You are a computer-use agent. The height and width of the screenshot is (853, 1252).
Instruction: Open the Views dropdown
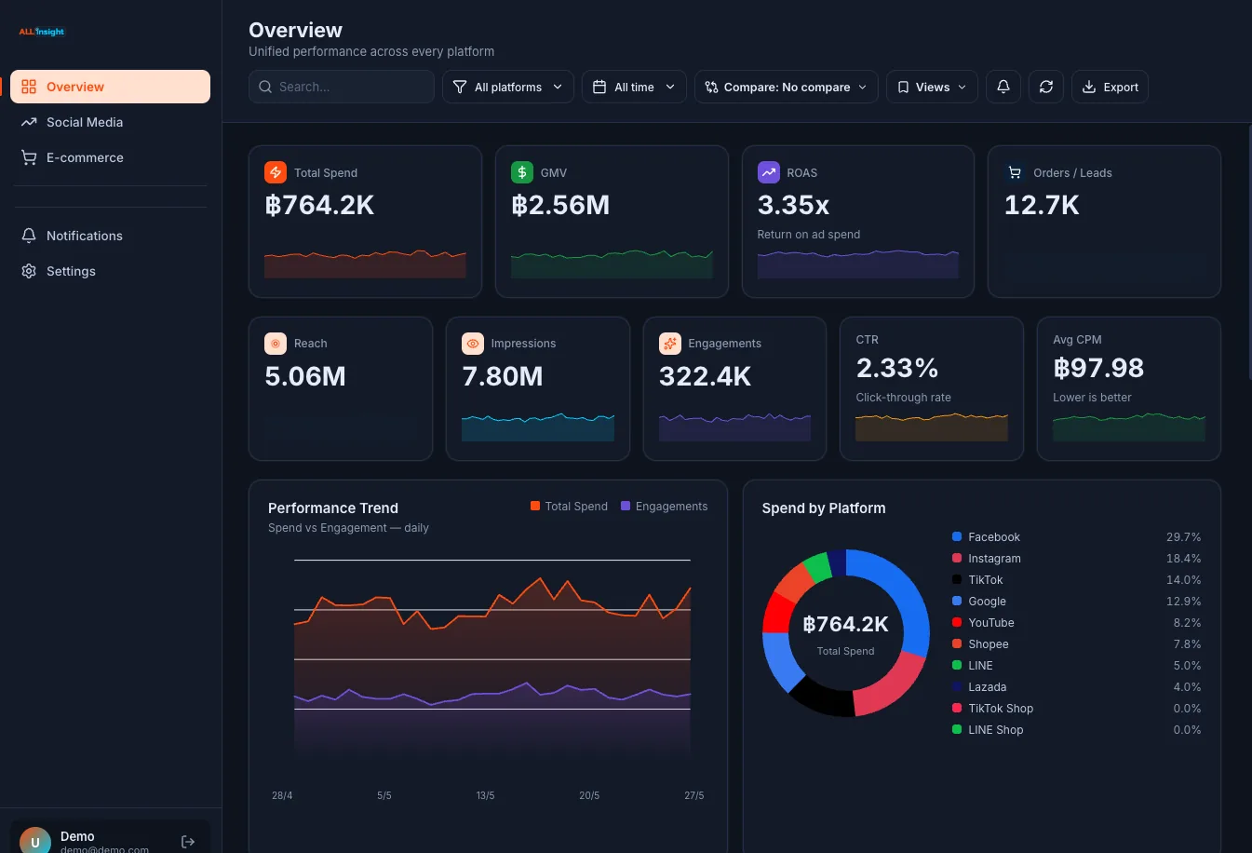932,87
